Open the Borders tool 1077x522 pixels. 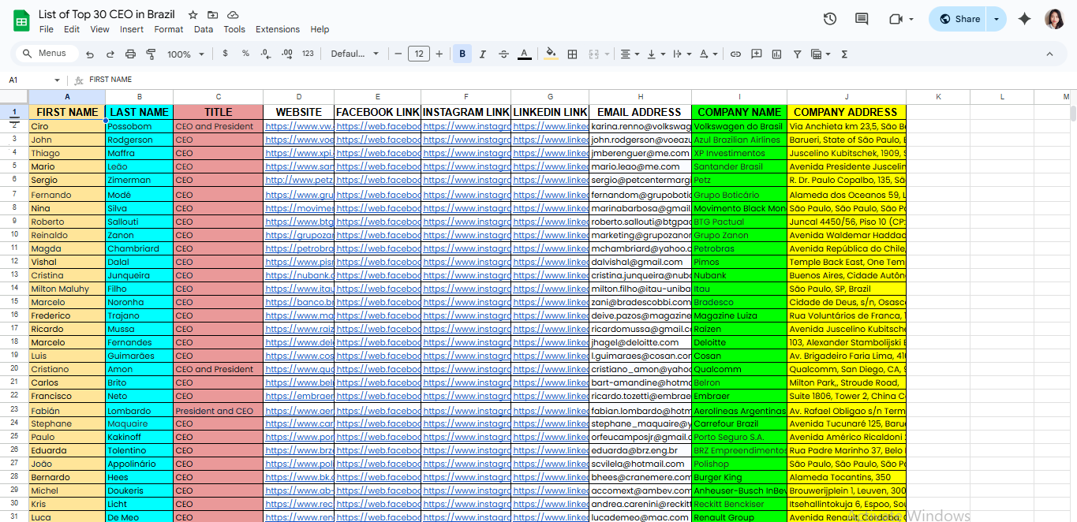pyautogui.click(x=573, y=54)
